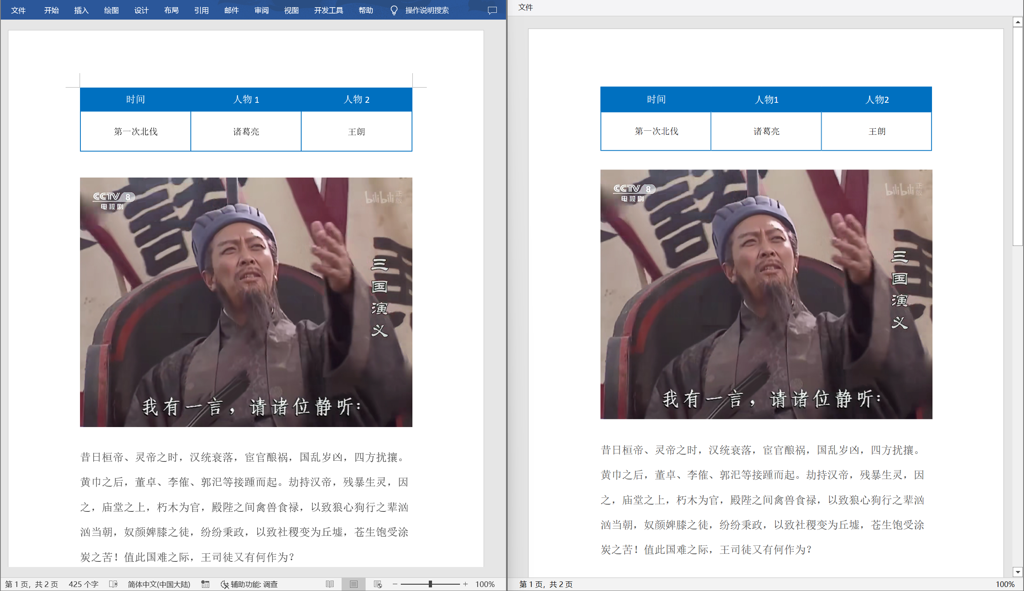Screen dimensions: 1024x591
Task: Click the zoom out minus button
Action: click(395, 584)
